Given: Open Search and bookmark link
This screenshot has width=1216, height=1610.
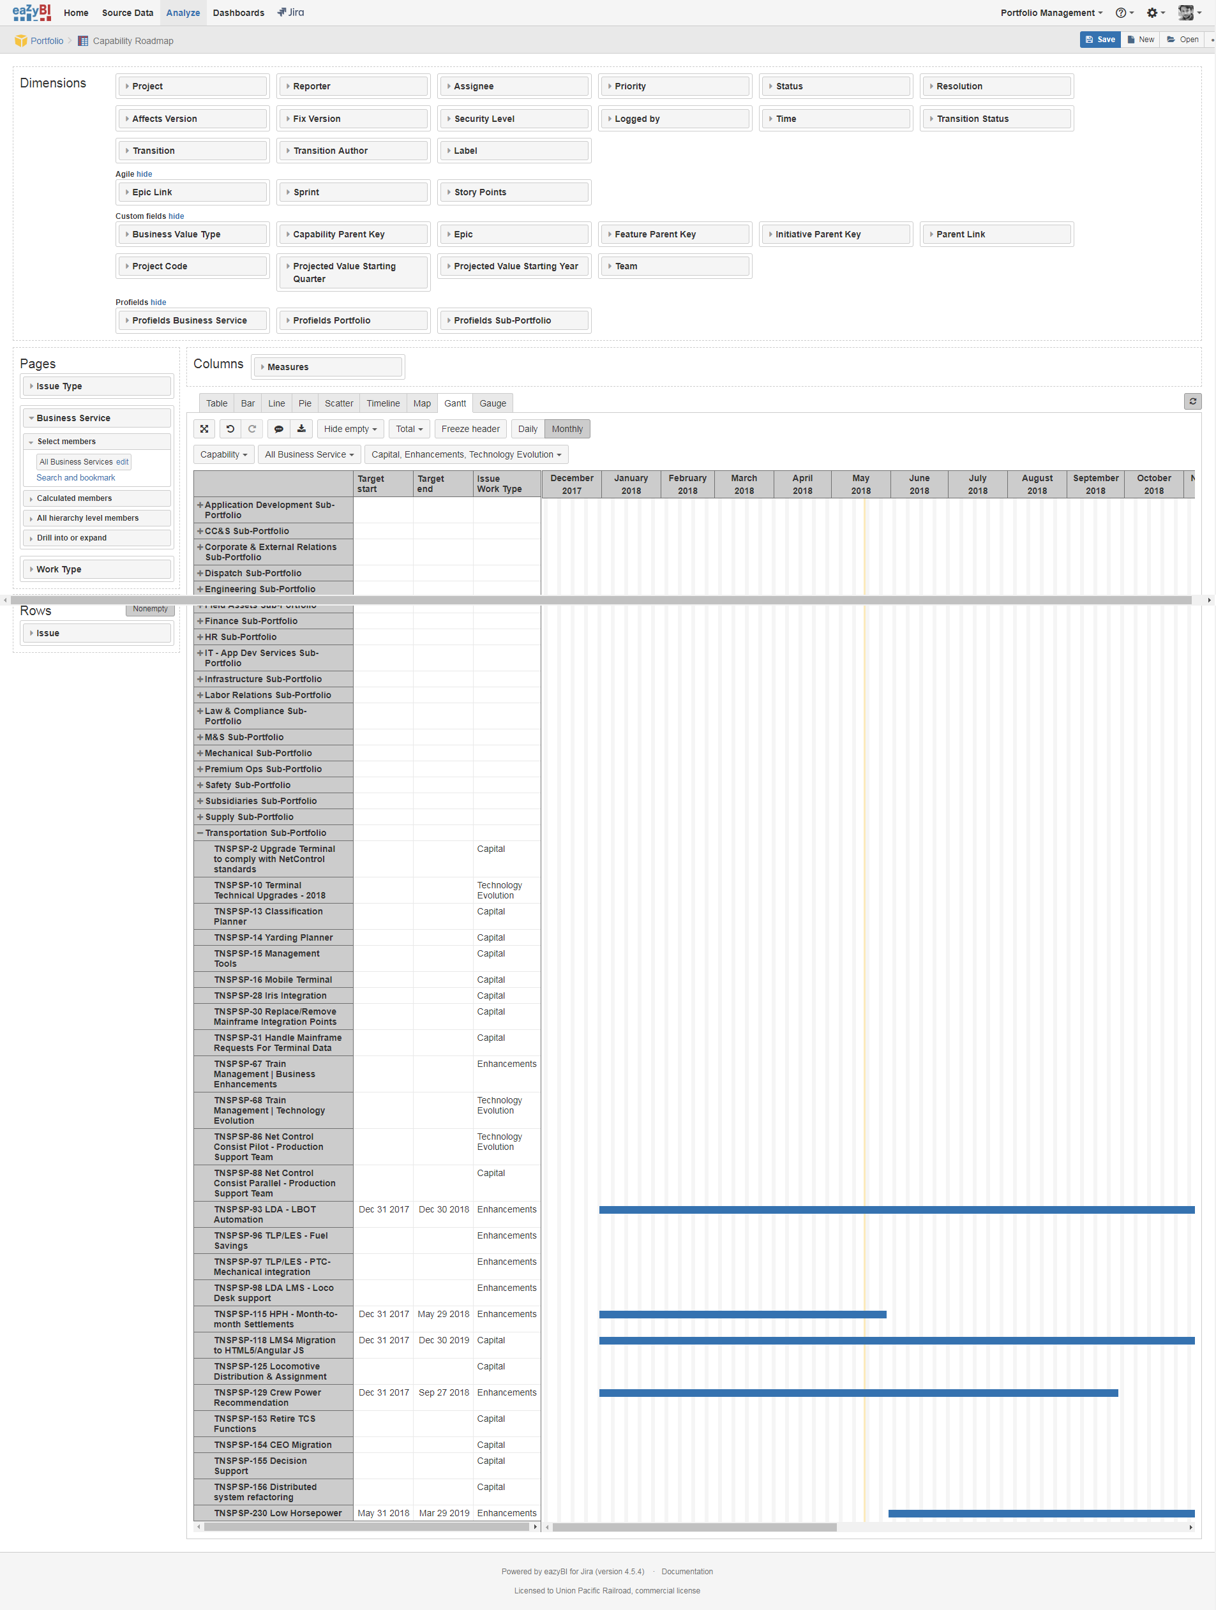Looking at the screenshot, I should tap(75, 477).
